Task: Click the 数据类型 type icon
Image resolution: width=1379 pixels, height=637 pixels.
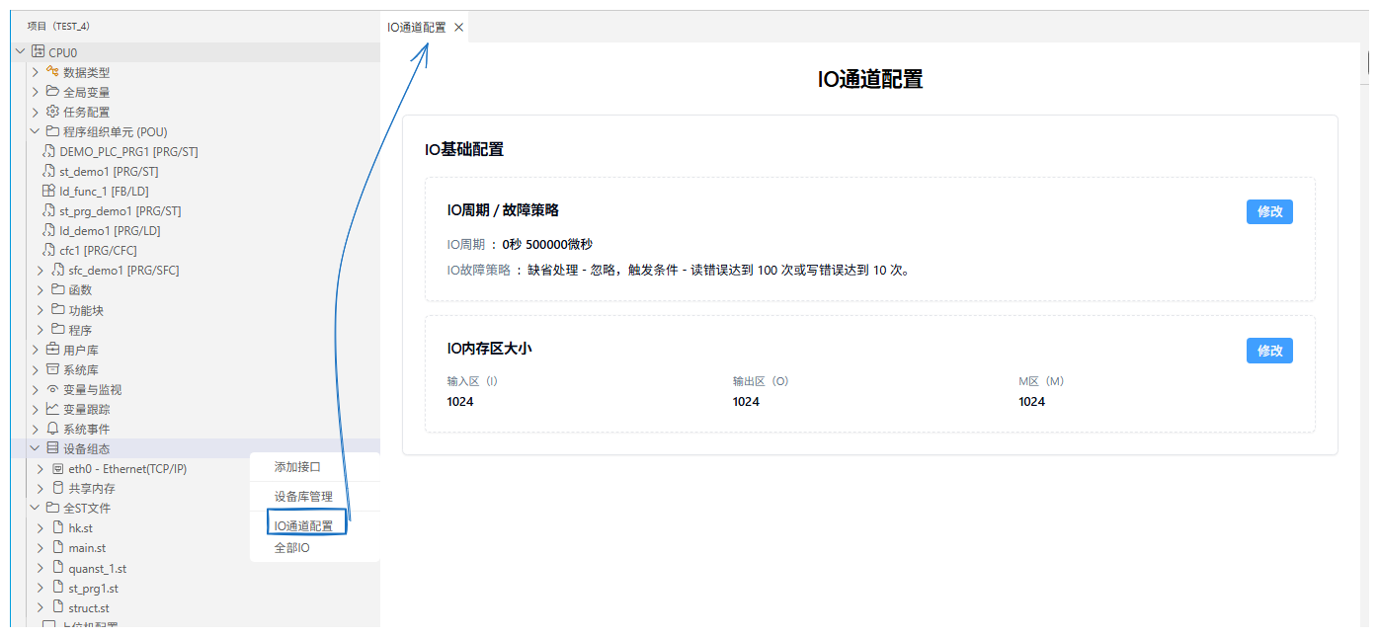Action: (52, 71)
